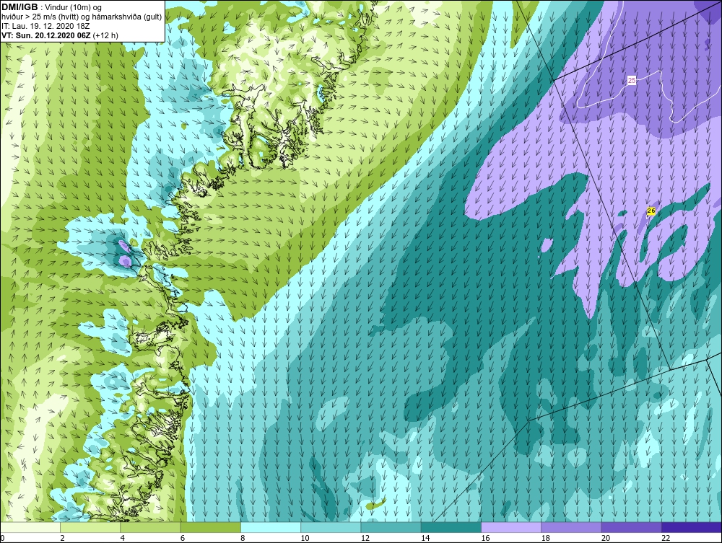
Task: Click the small green island near the bottom of the map
Action: [375, 504]
